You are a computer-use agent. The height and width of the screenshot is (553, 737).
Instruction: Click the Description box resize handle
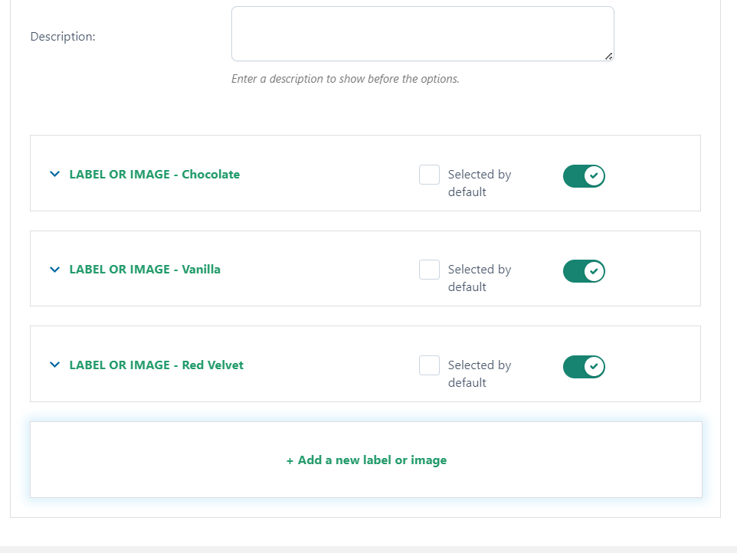click(609, 57)
